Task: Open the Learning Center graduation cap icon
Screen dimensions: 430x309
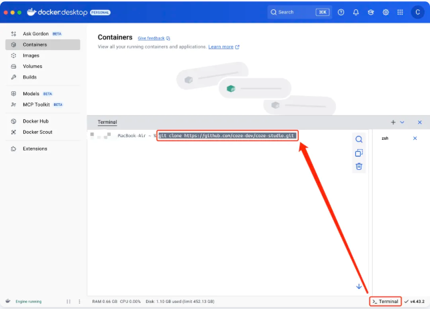Action: (x=371, y=12)
